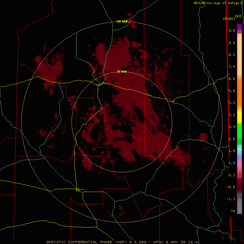
Task: Click the 100 NMI range ring label
Action: click(122, 21)
